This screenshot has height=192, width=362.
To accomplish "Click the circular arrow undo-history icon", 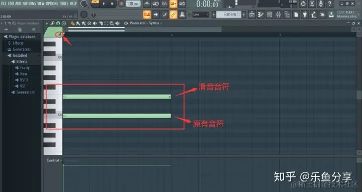I will (303, 4).
